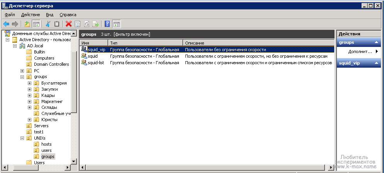Toggle the console tree pane icon
Screen dimensions: 384x173
36,24
